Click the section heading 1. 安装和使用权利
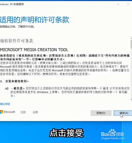 point(15,81)
